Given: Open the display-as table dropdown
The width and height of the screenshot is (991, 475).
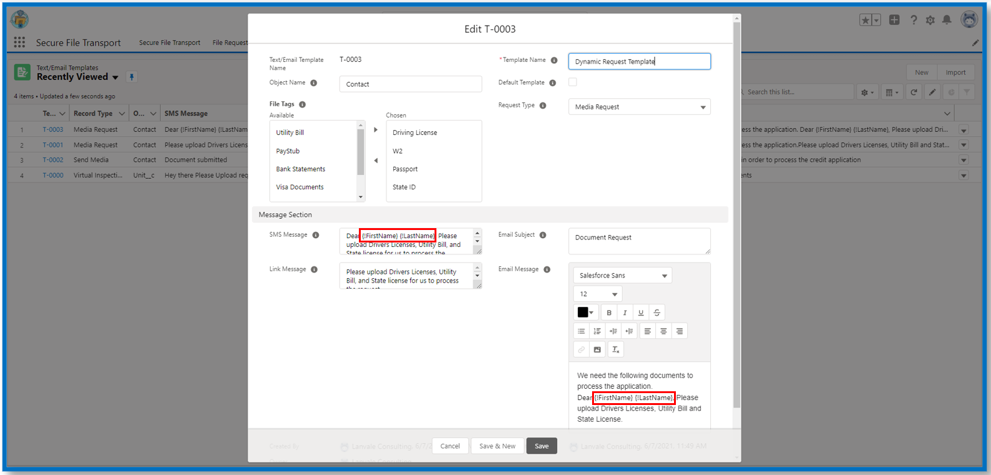Looking at the screenshot, I should [x=892, y=92].
